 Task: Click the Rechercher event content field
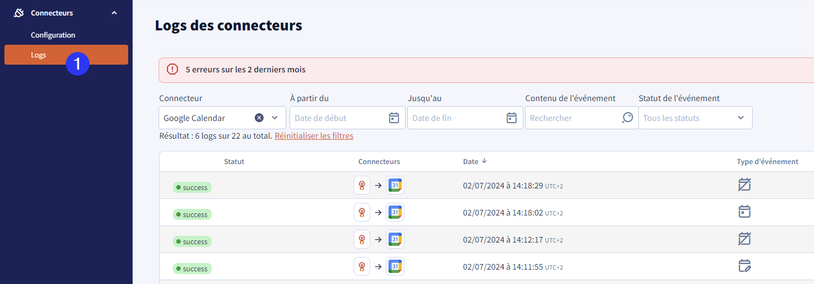(x=581, y=118)
